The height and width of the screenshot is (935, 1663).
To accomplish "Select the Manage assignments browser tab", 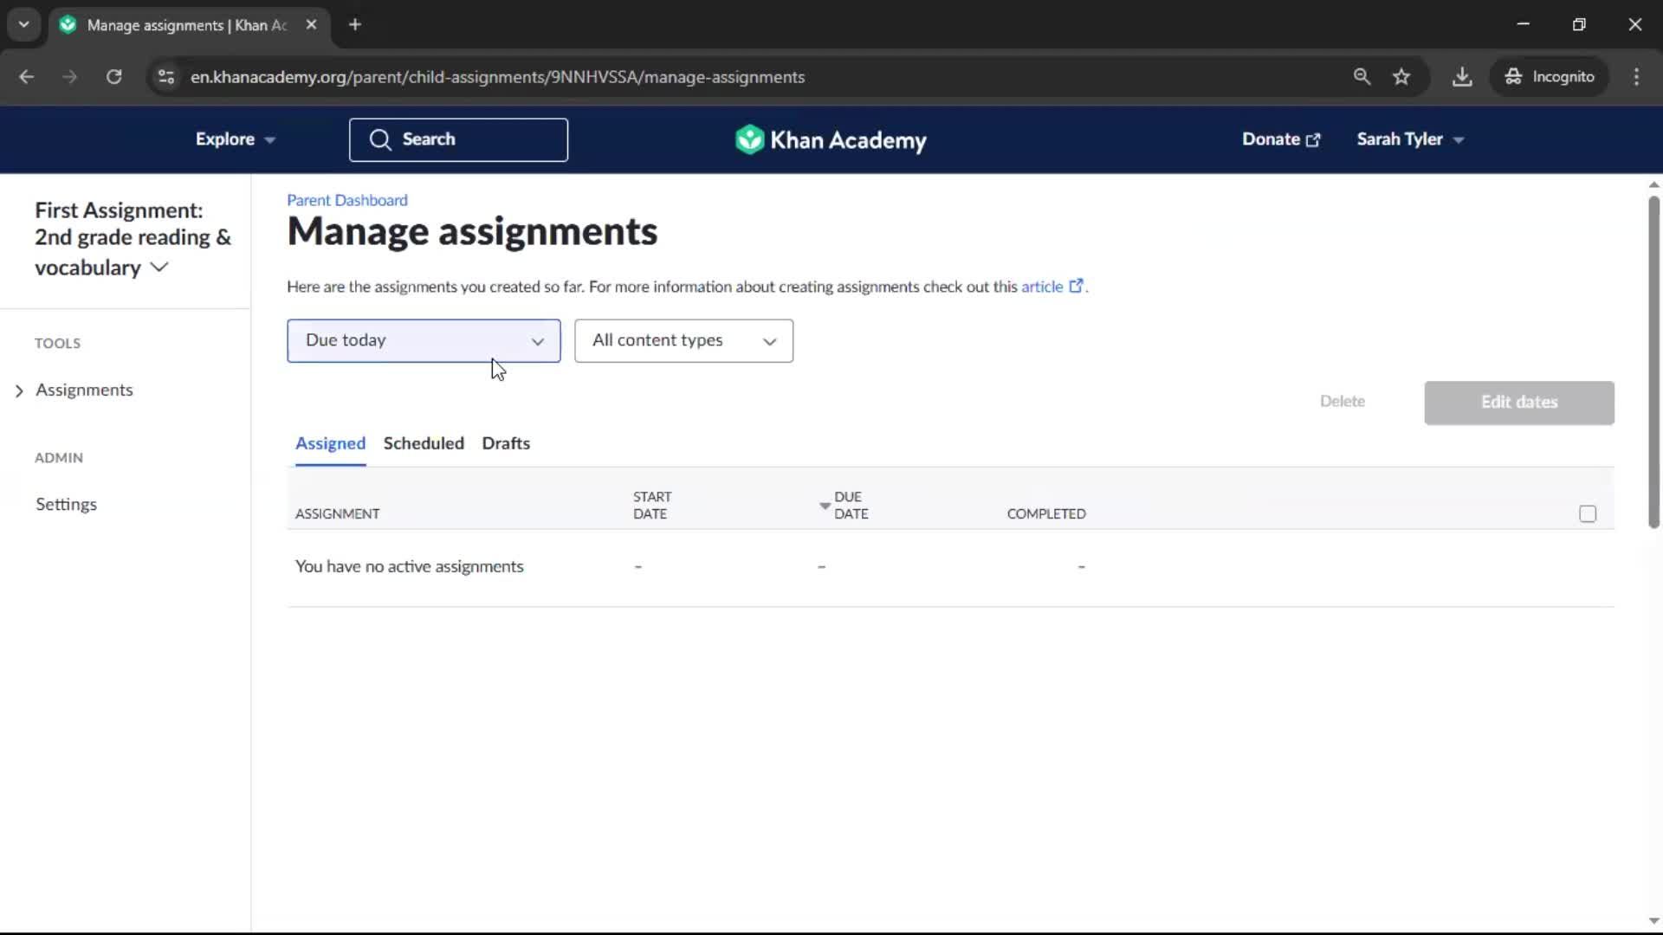I will tap(190, 24).
